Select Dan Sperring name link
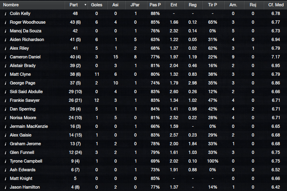 [x=23, y=109]
